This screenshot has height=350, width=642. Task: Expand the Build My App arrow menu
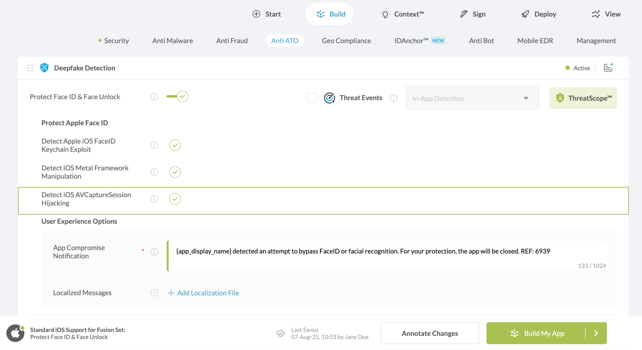point(596,333)
